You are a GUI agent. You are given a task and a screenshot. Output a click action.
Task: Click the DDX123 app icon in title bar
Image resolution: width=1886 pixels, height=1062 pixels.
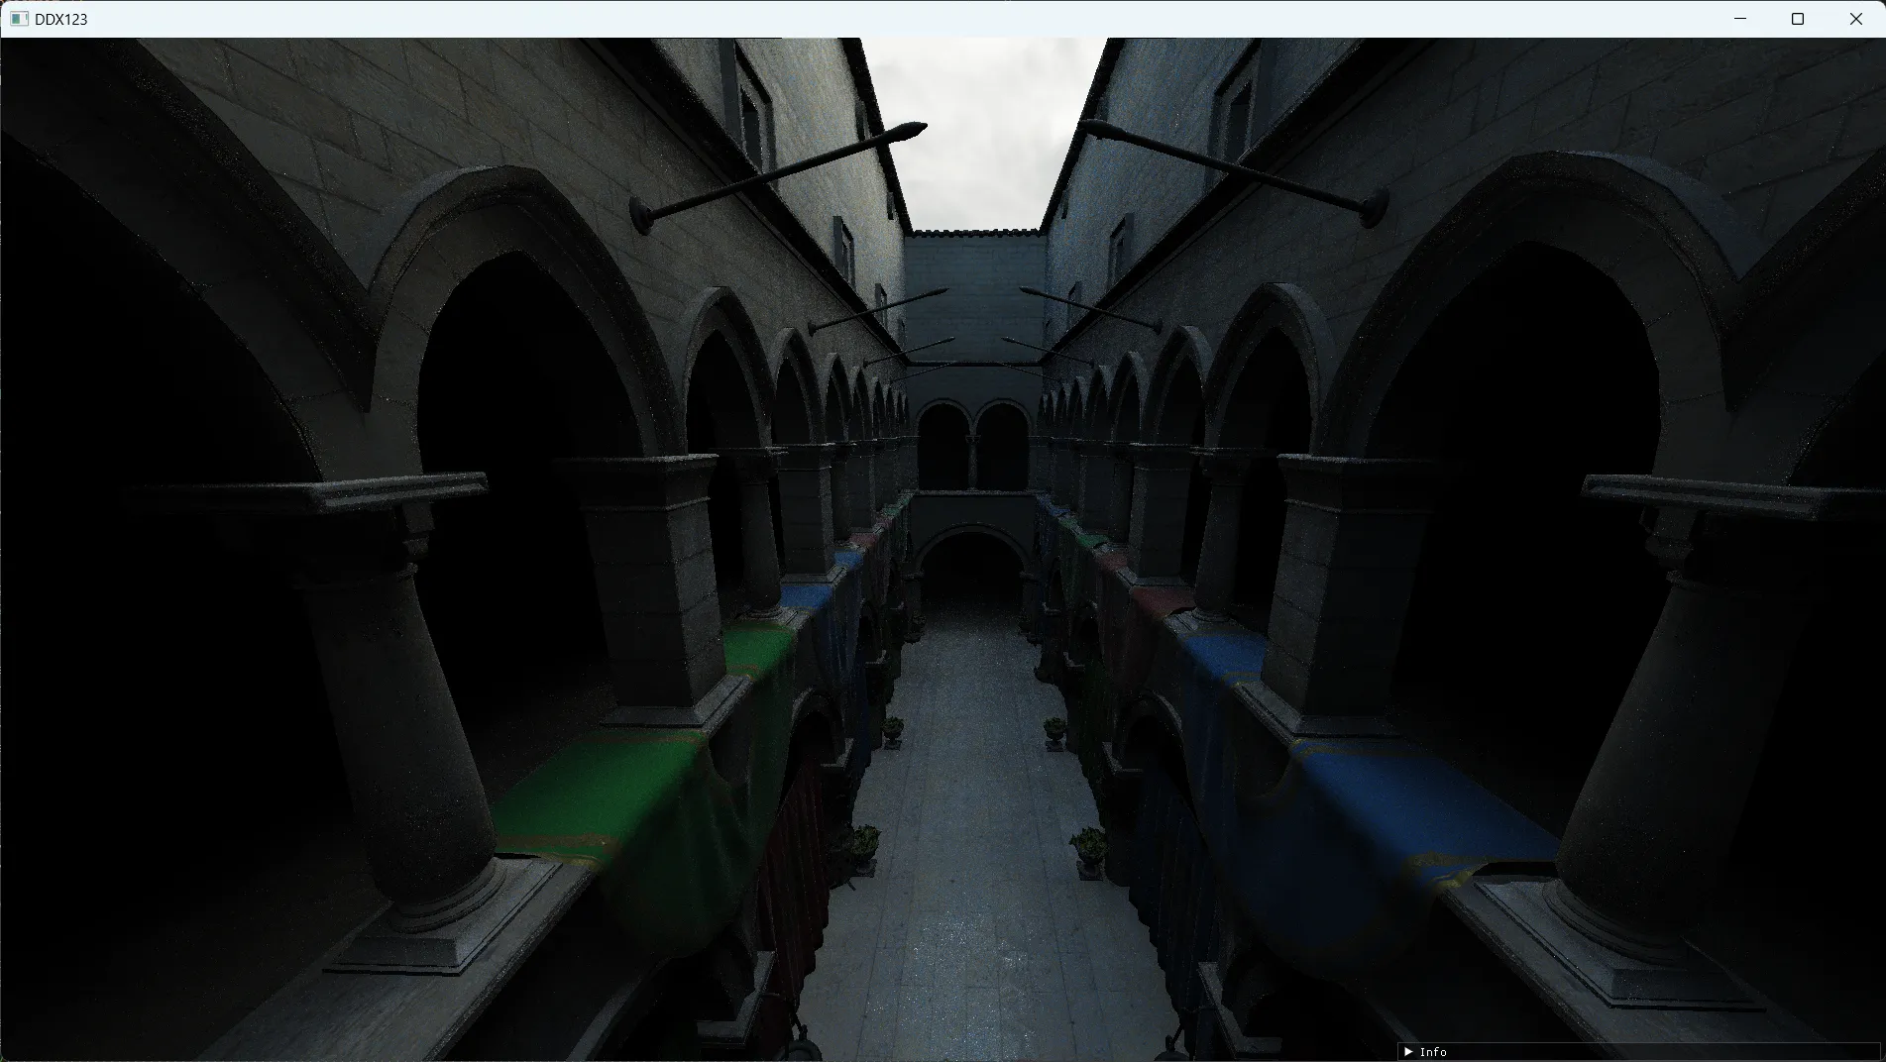coord(19,19)
